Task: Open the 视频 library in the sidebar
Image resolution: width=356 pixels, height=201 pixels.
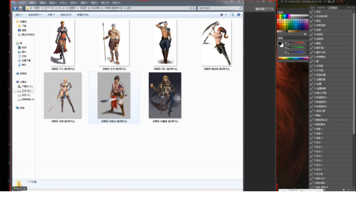Action: pyautogui.click(x=22, y=47)
